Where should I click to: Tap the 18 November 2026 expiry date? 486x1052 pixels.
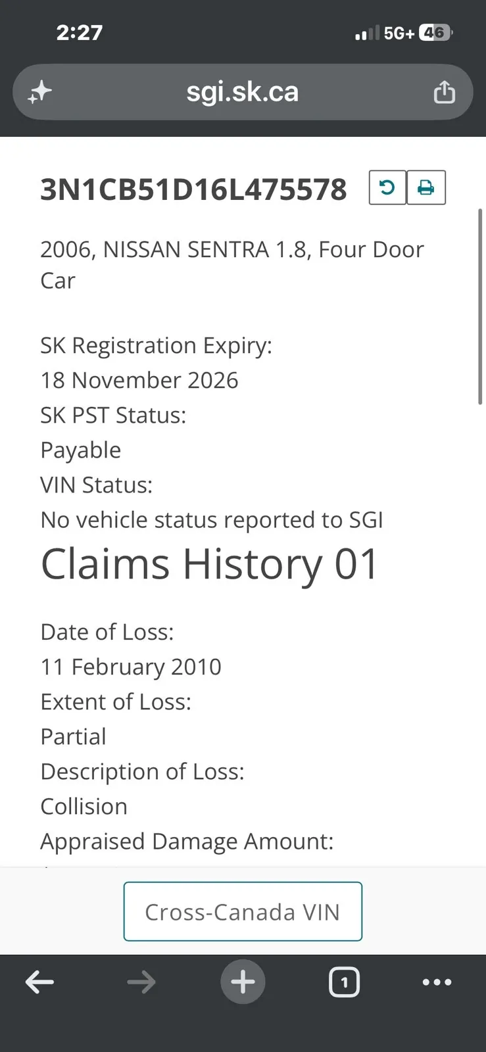tap(139, 380)
